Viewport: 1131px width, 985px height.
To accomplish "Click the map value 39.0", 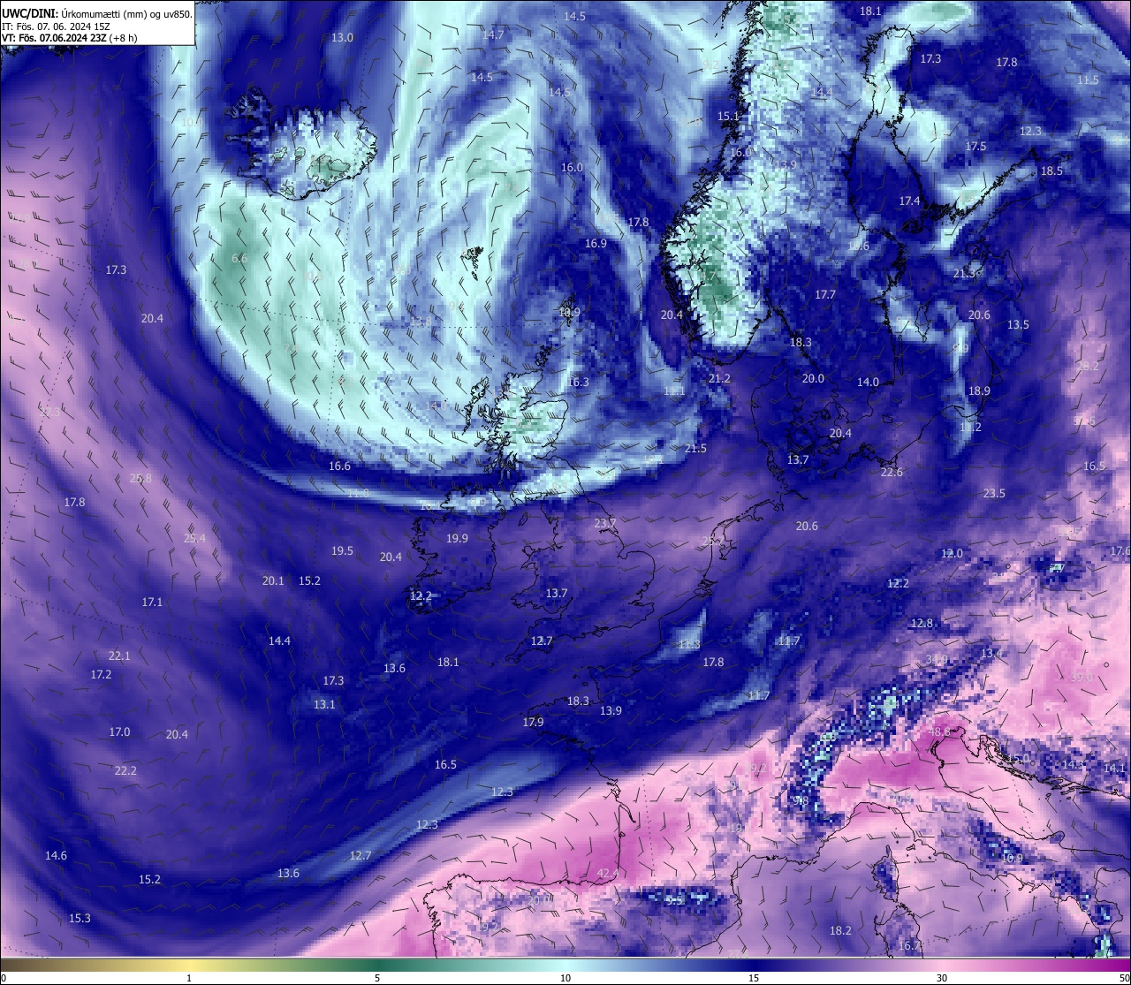I will 1082,677.
